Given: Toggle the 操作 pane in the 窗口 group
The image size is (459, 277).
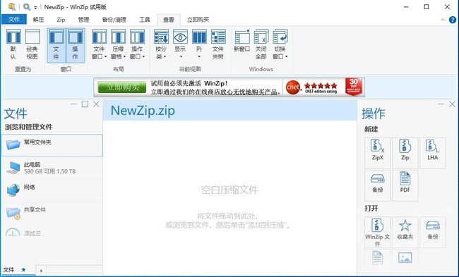Looking at the screenshot, I should pos(76,45).
